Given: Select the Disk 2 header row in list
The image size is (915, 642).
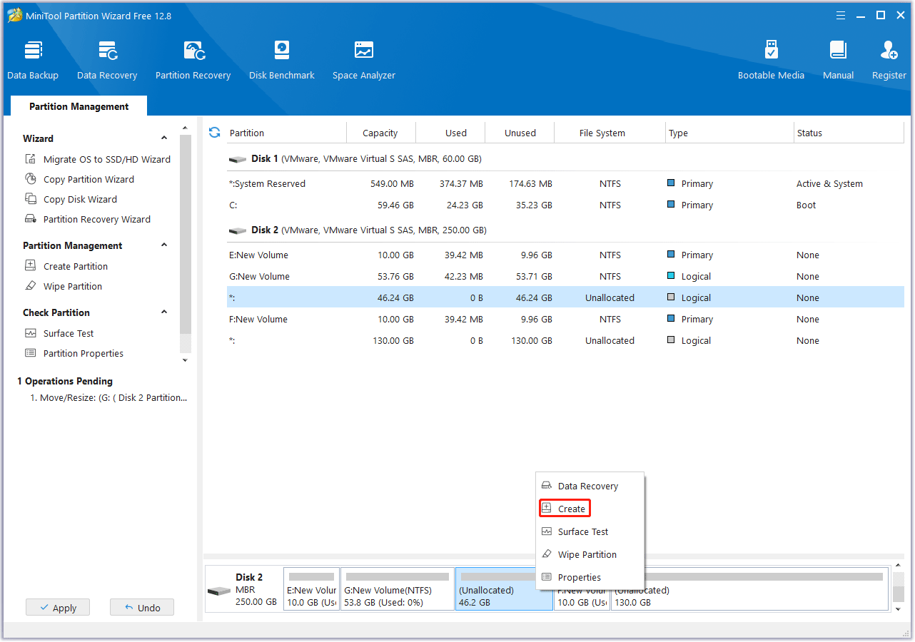Looking at the screenshot, I should pos(565,230).
